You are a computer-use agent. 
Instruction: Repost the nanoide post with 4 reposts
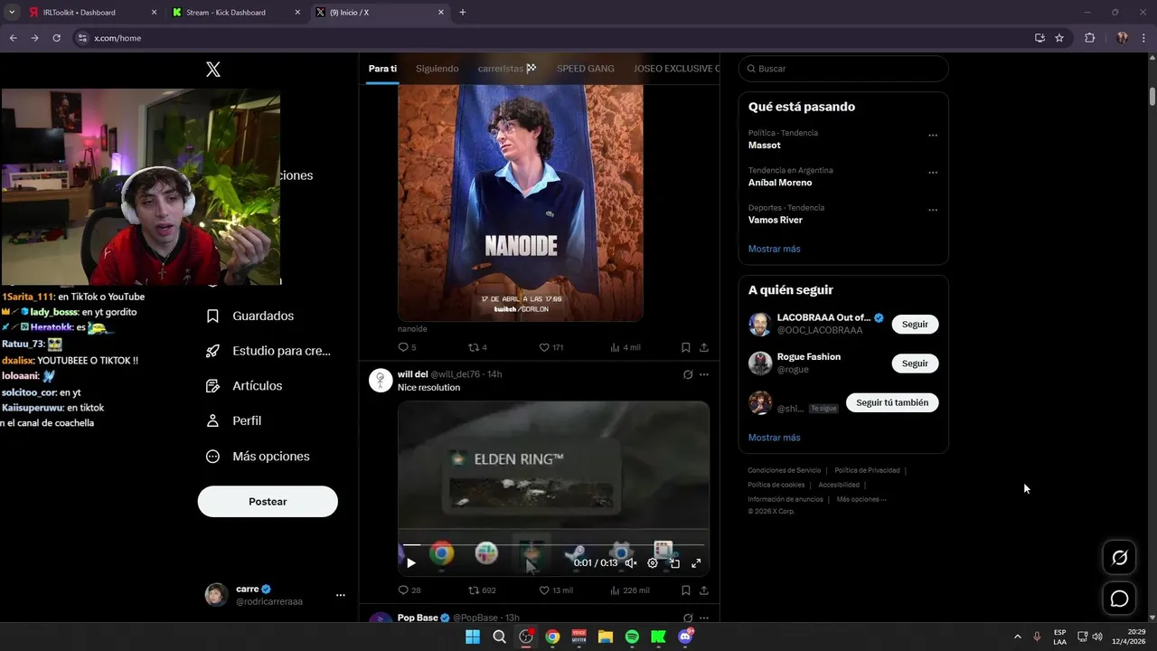[x=476, y=347]
